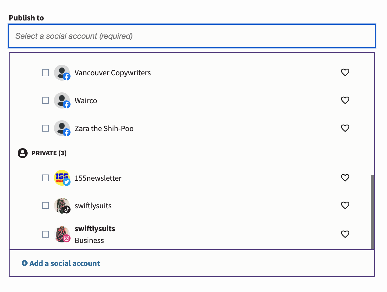Click the Select a social account input field
Viewport: 387px width, 292px height.
click(191, 36)
